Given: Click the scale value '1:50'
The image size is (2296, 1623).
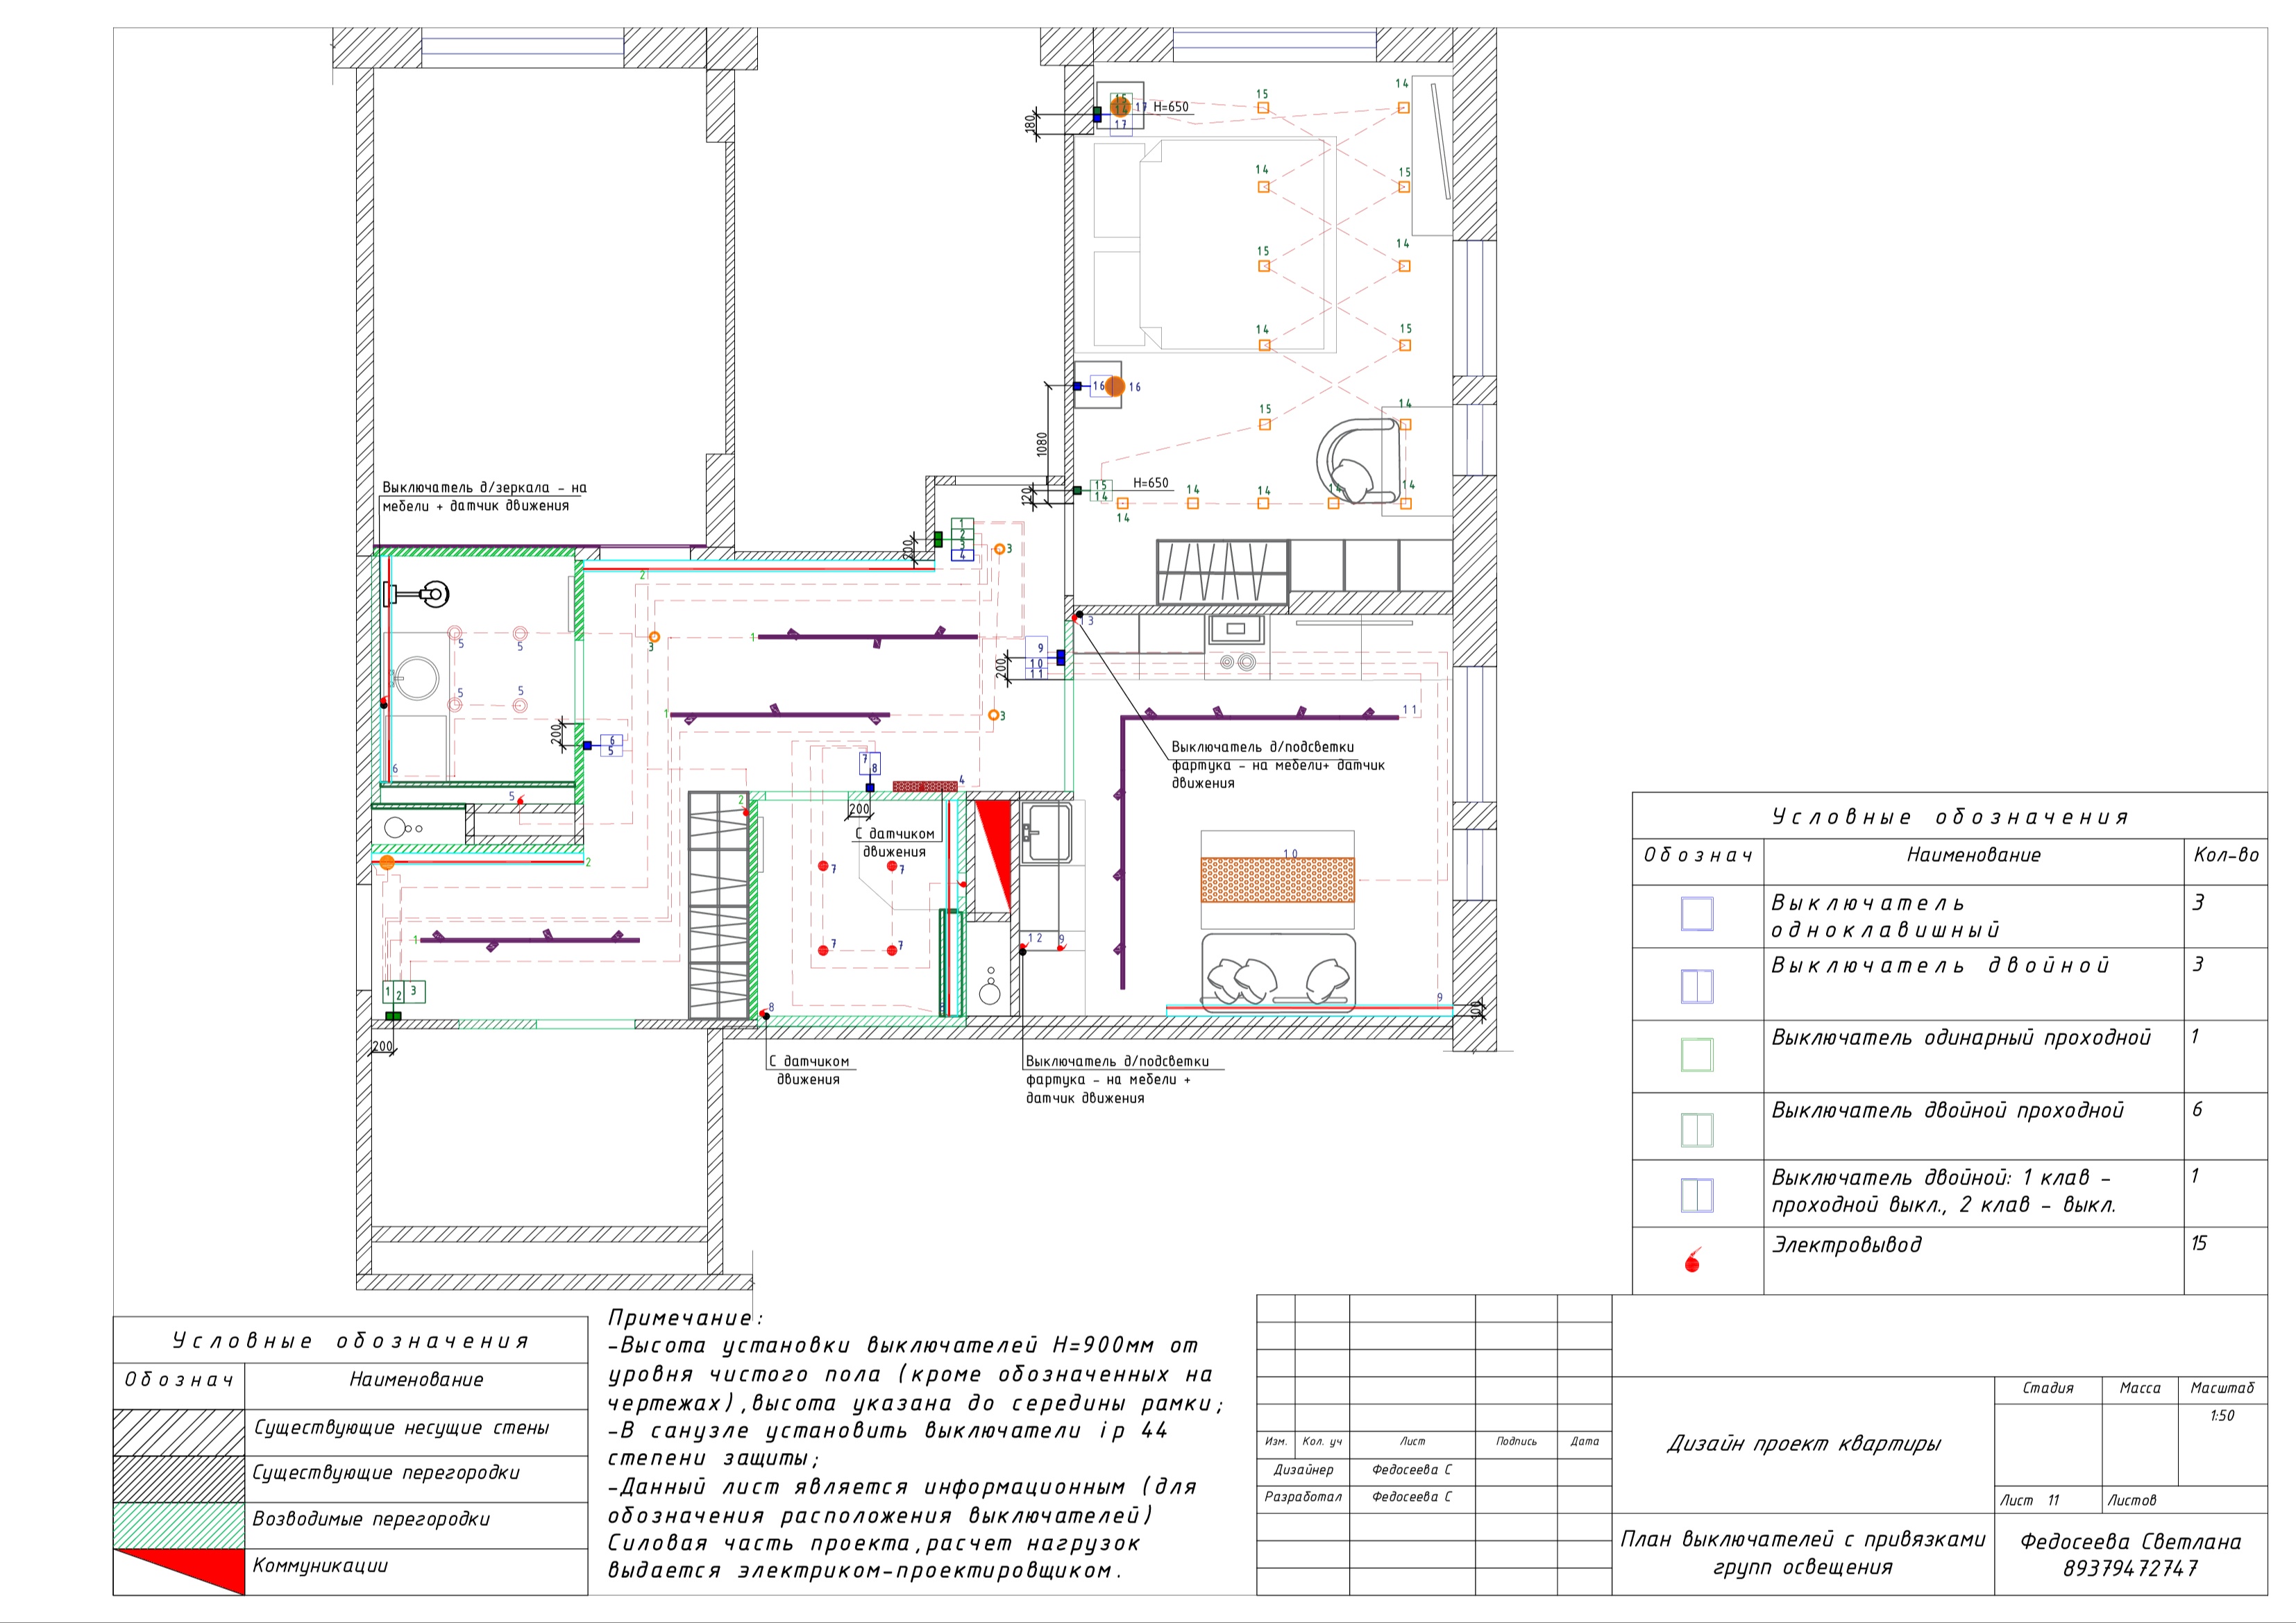Looking at the screenshot, I should [x=2222, y=1415].
